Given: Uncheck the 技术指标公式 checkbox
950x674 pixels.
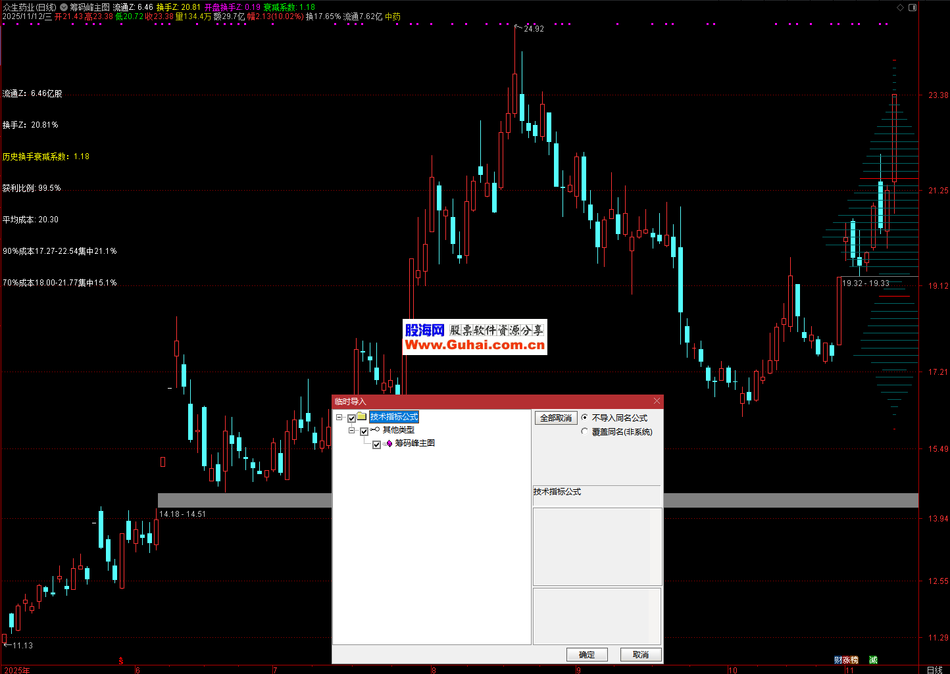Looking at the screenshot, I should pyautogui.click(x=352, y=418).
